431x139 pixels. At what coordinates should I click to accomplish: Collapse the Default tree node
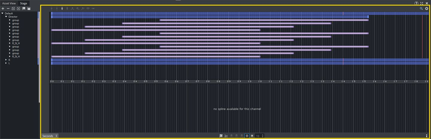tap(2, 13)
